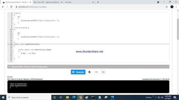Click the volume speaker tray icon

[162, 97]
